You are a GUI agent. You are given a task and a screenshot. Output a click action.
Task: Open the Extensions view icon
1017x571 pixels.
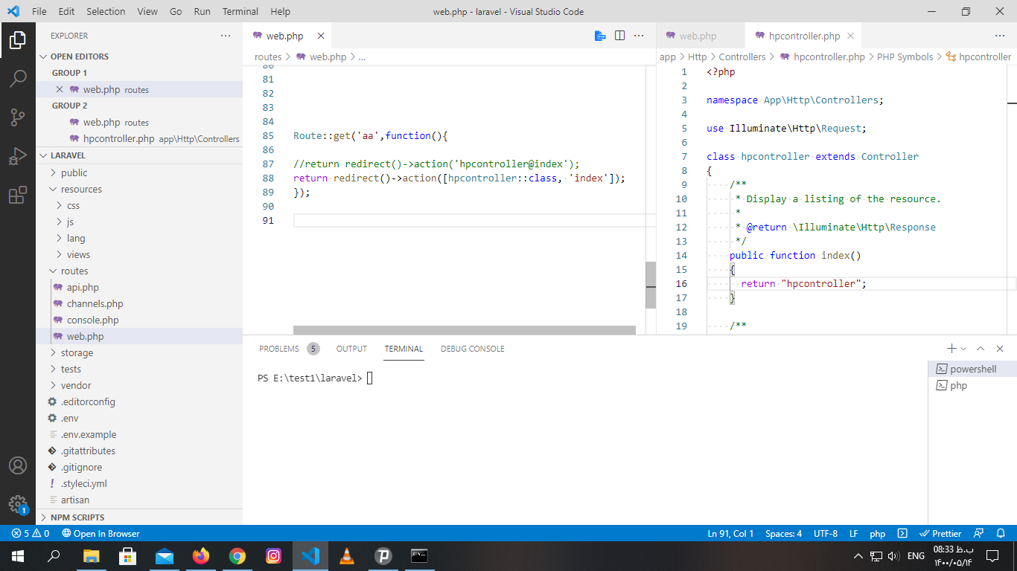tap(18, 196)
